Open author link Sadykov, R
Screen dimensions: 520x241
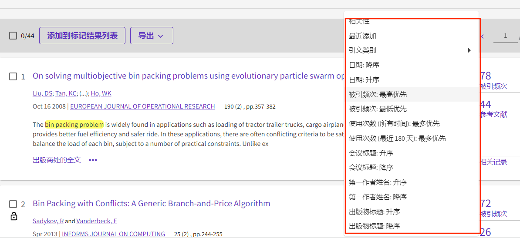(x=48, y=221)
